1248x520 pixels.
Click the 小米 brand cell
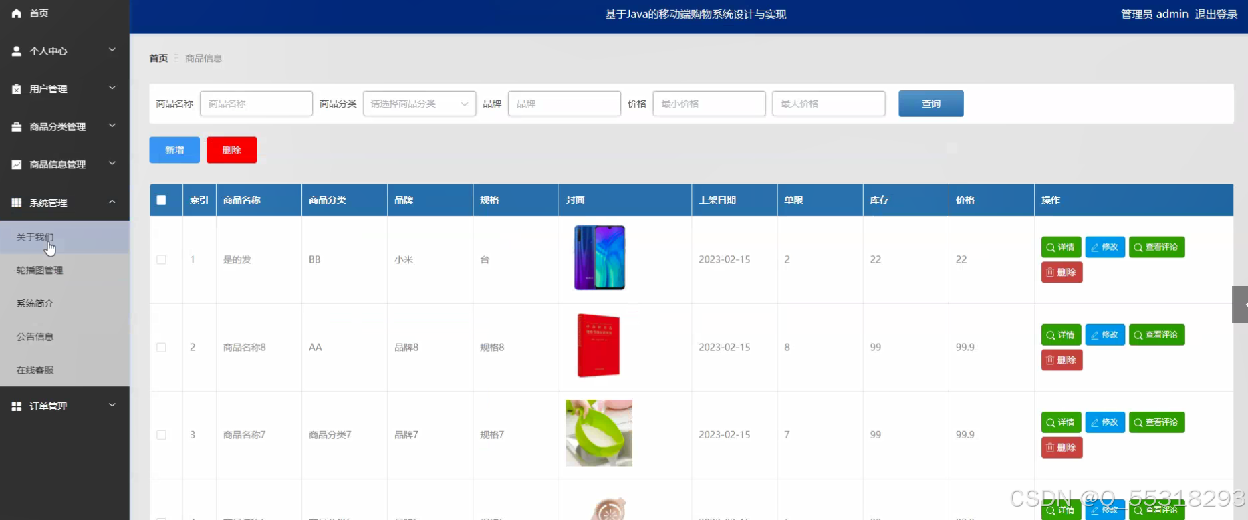(404, 259)
